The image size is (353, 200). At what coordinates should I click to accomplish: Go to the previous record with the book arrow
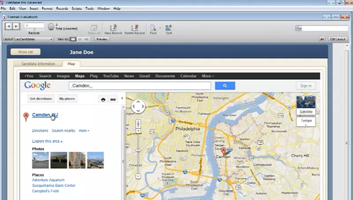(9, 26)
